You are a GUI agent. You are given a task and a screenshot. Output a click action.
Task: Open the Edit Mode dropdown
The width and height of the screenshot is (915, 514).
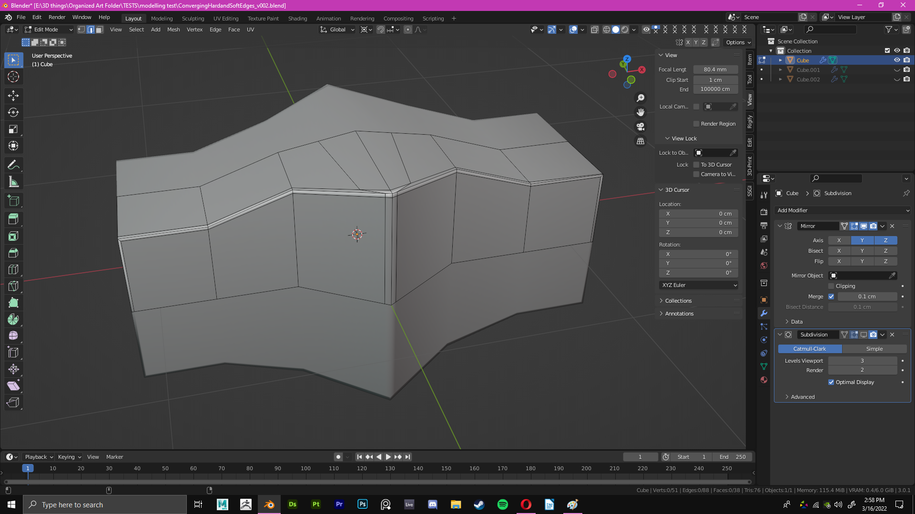(49, 30)
